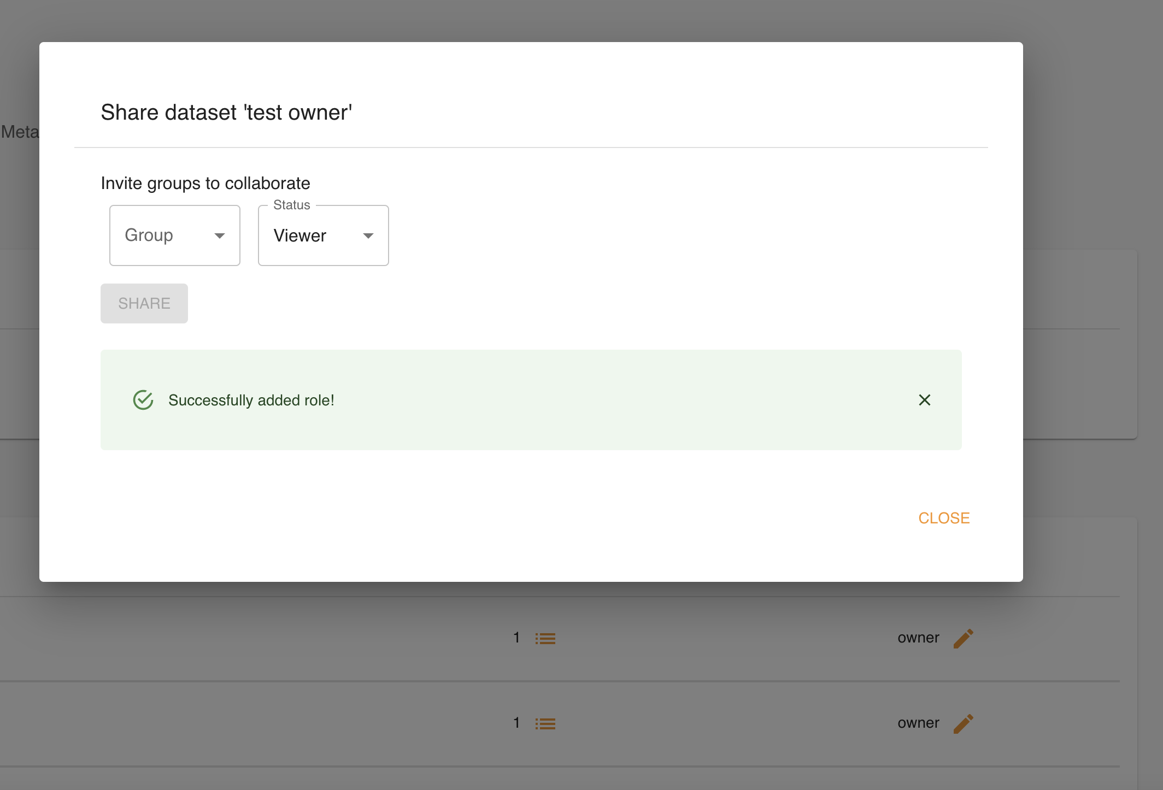Click the green success checkmark icon

pos(143,400)
